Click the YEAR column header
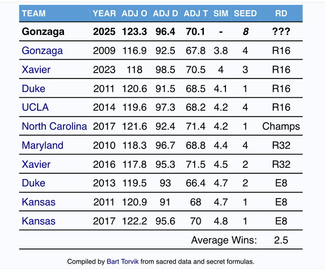 click(x=104, y=13)
